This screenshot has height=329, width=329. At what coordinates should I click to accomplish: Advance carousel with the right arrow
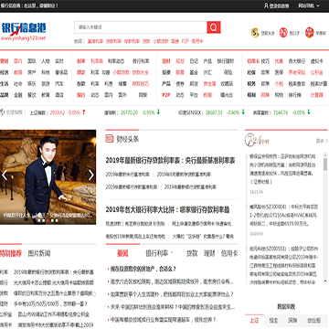pyautogui.click(x=90, y=175)
